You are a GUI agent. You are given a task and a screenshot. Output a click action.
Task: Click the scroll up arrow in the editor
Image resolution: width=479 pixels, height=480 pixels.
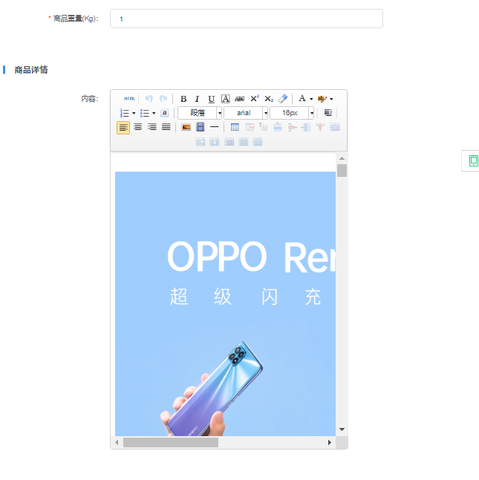342,158
